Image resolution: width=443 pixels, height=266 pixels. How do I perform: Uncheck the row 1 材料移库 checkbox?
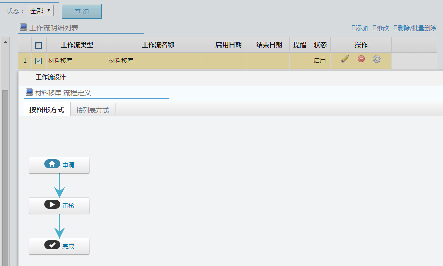pyautogui.click(x=39, y=61)
